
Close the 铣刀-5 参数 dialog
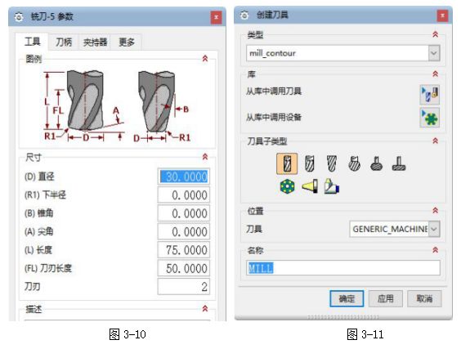(x=217, y=17)
